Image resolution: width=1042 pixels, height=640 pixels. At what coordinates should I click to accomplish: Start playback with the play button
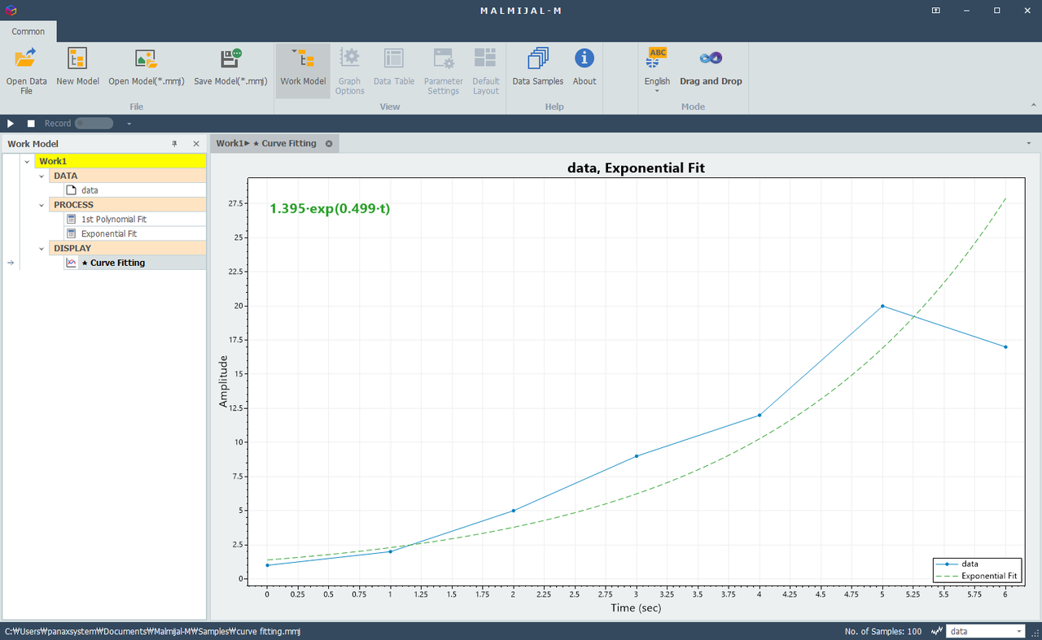(11, 124)
